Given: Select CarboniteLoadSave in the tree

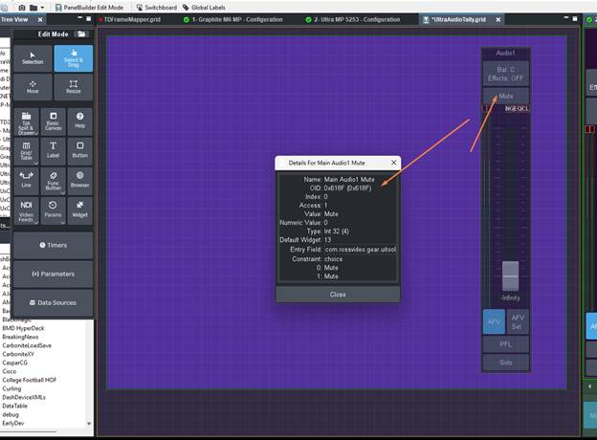Looking at the screenshot, I should pyautogui.click(x=27, y=345).
